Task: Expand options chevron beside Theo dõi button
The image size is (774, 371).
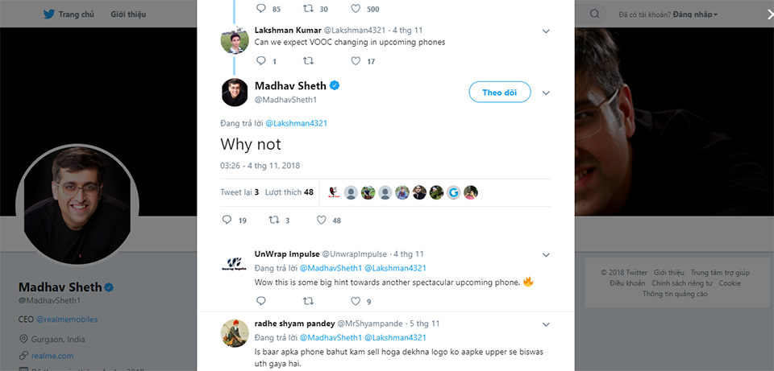Action: pyautogui.click(x=546, y=93)
